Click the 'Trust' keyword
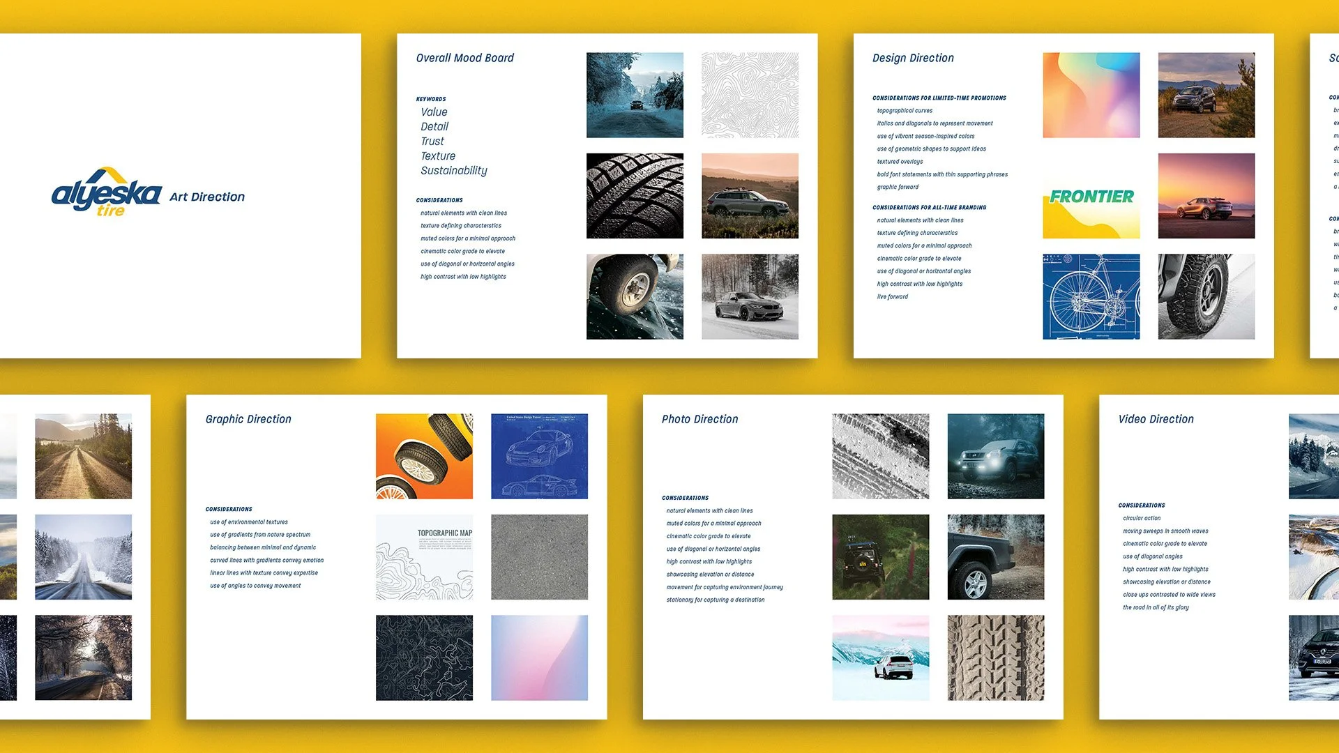This screenshot has width=1339, height=753. [x=432, y=141]
